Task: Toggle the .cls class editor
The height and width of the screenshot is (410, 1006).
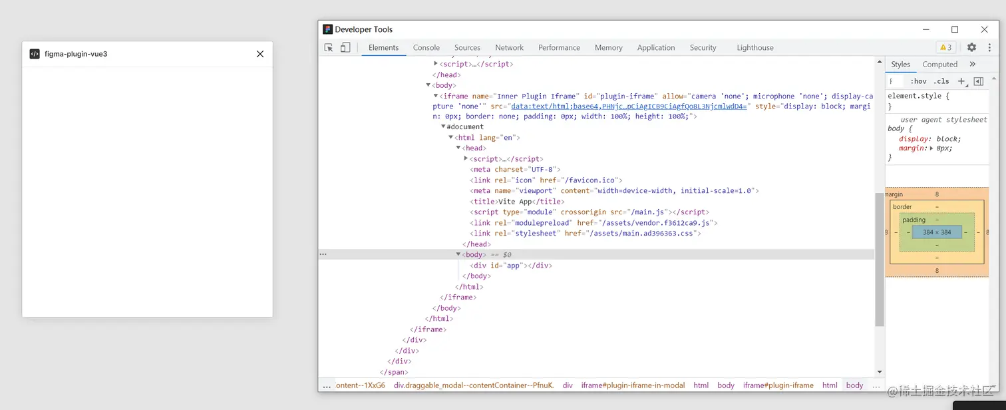Action: click(x=941, y=81)
